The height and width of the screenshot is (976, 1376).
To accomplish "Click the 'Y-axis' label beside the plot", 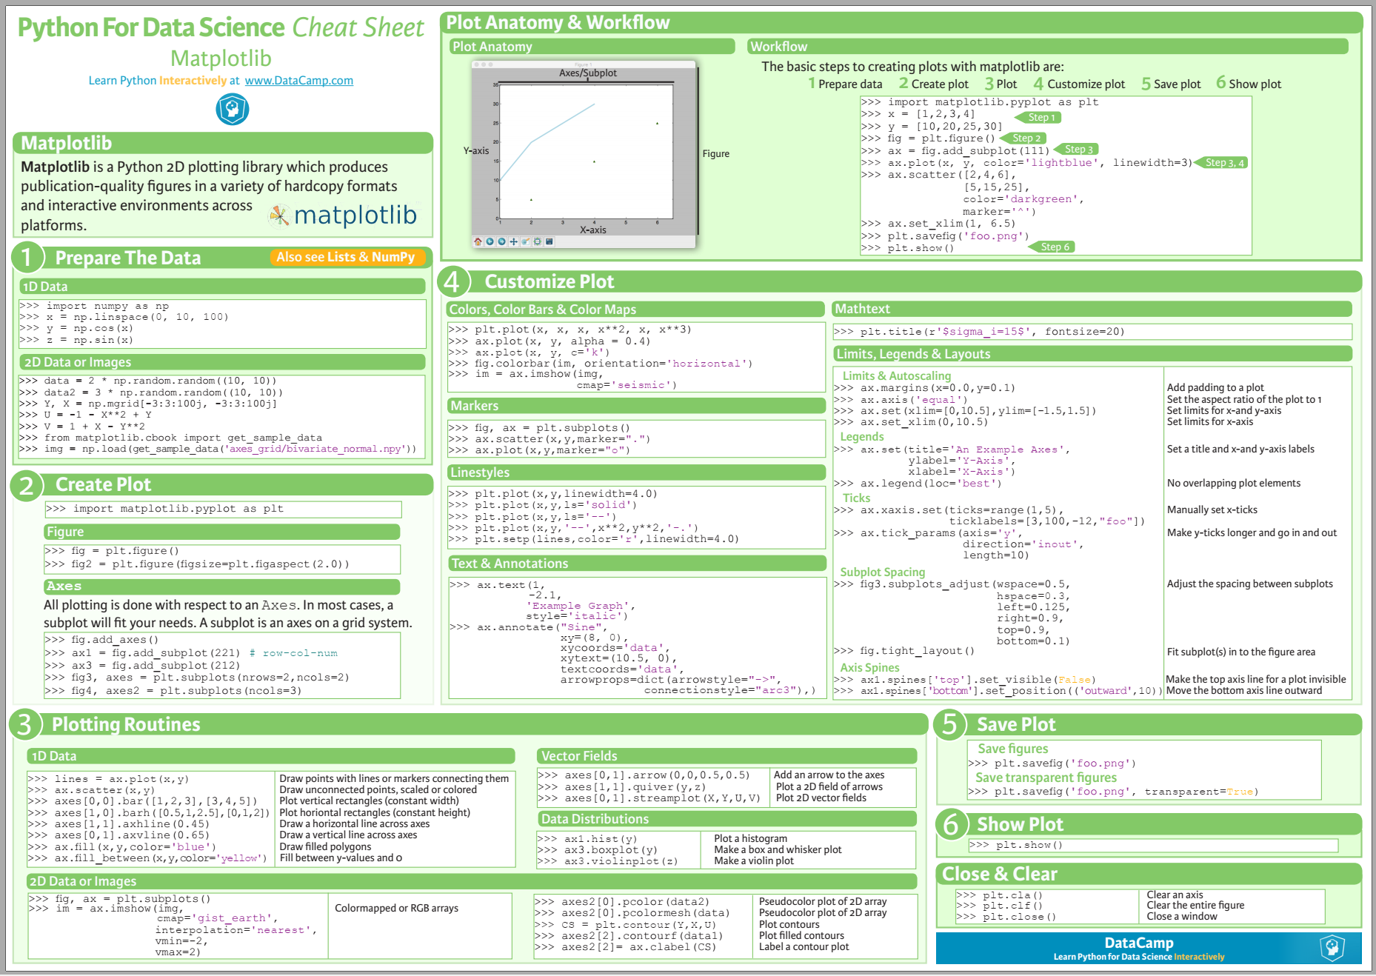I will pyautogui.click(x=476, y=150).
